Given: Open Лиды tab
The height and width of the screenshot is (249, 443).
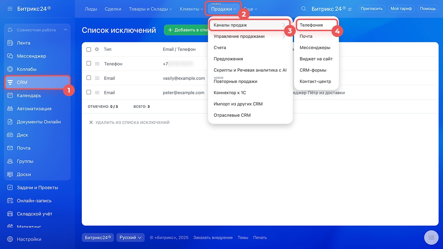Looking at the screenshot, I should (x=91, y=9).
